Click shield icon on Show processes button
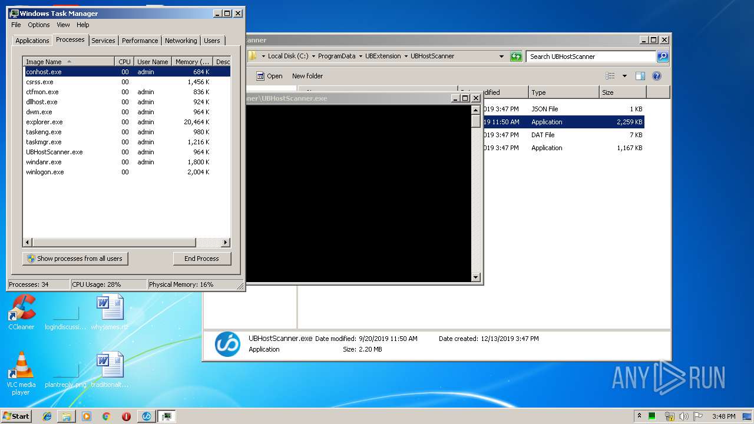This screenshot has height=424, width=754. click(31, 259)
